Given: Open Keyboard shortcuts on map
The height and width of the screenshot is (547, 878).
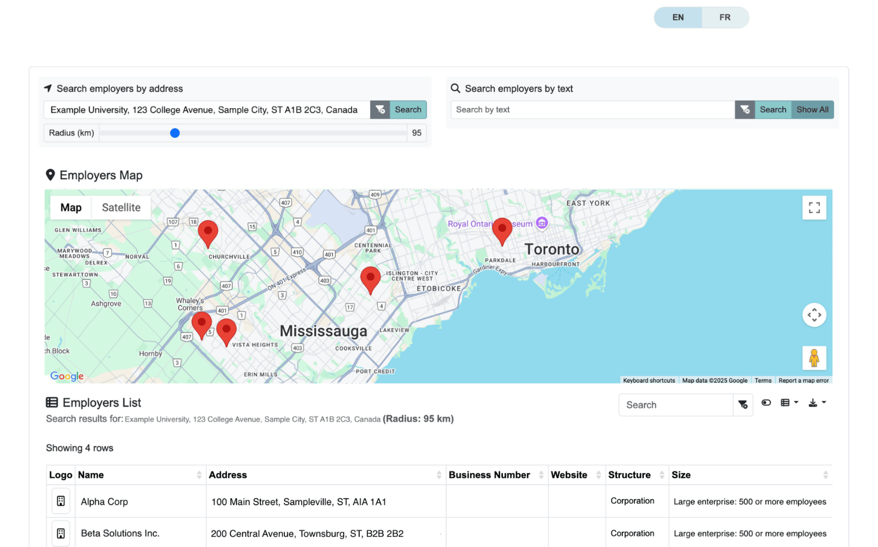Looking at the screenshot, I should [x=649, y=380].
